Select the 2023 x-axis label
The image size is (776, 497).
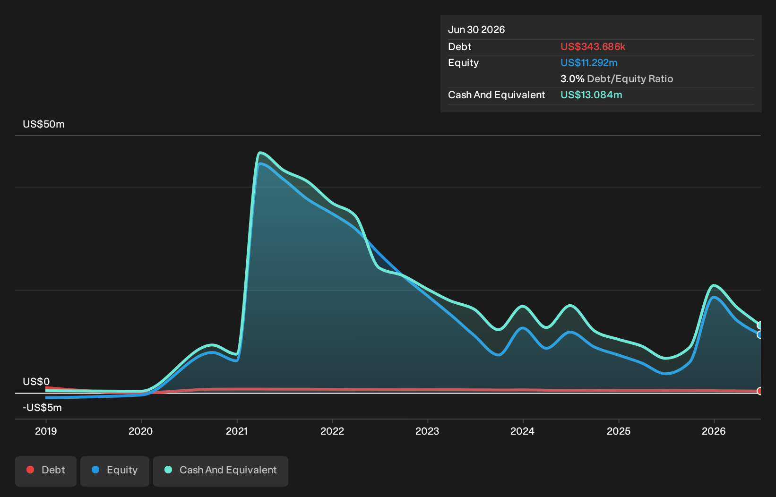point(427,431)
